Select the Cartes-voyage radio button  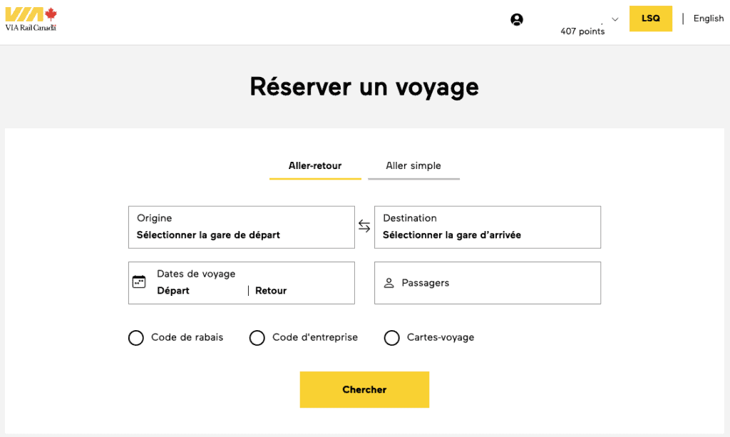click(x=392, y=337)
